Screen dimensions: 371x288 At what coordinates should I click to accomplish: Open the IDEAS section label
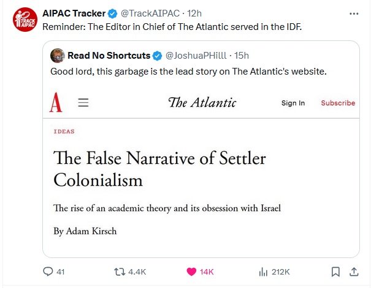click(64, 131)
